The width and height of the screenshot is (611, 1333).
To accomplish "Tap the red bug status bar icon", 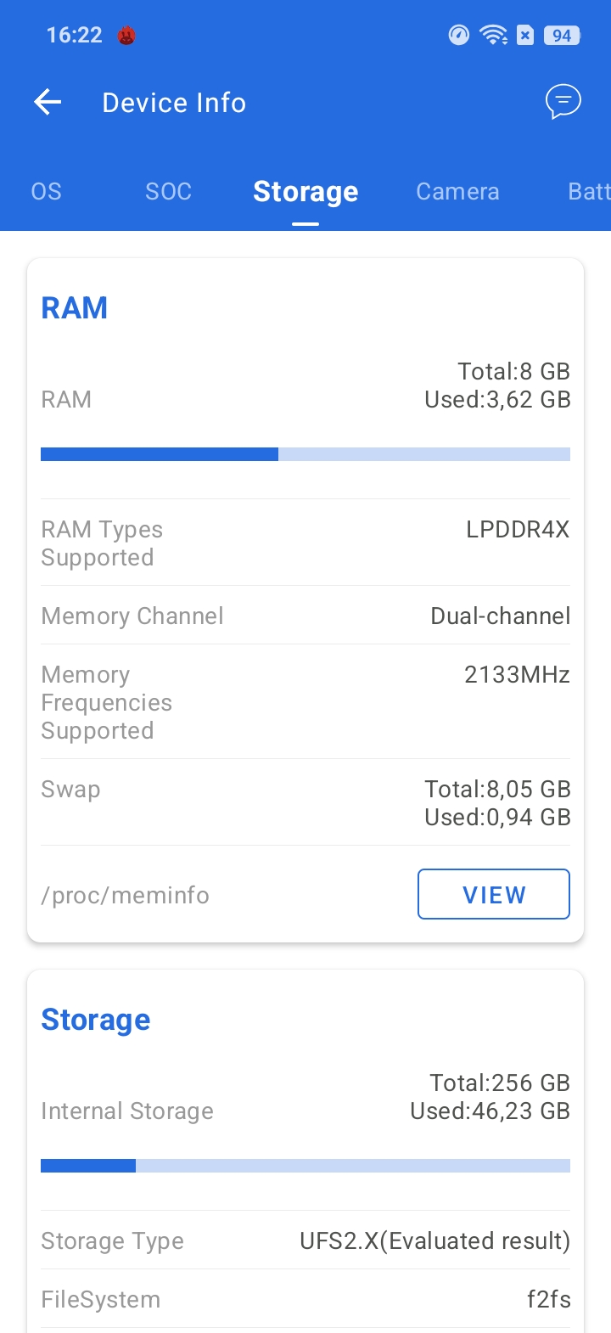I will coord(126,36).
